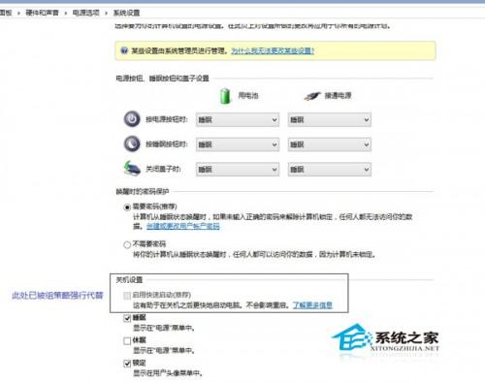The image size is (485, 383).
Task: Toggle the 启用快速启动(推荐) checkbox
Action: [x=127, y=296]
